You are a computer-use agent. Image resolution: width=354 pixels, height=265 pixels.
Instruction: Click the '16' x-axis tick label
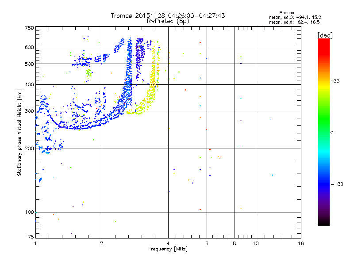point(301,243)
